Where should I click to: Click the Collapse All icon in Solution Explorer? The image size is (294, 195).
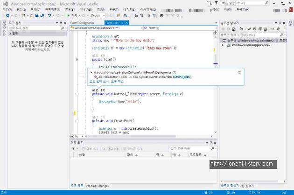[260, 29]
